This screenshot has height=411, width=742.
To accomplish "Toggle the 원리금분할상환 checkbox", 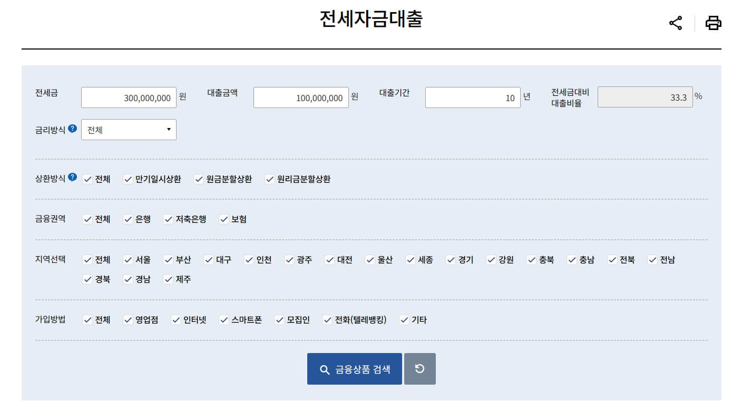I will [x=270, y=179].
